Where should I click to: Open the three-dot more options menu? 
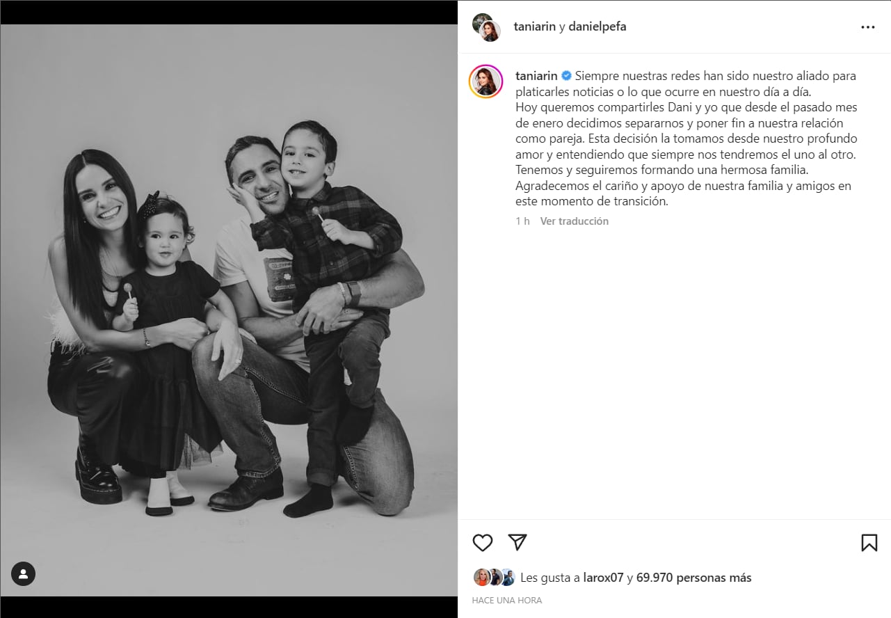click(867, 27)
